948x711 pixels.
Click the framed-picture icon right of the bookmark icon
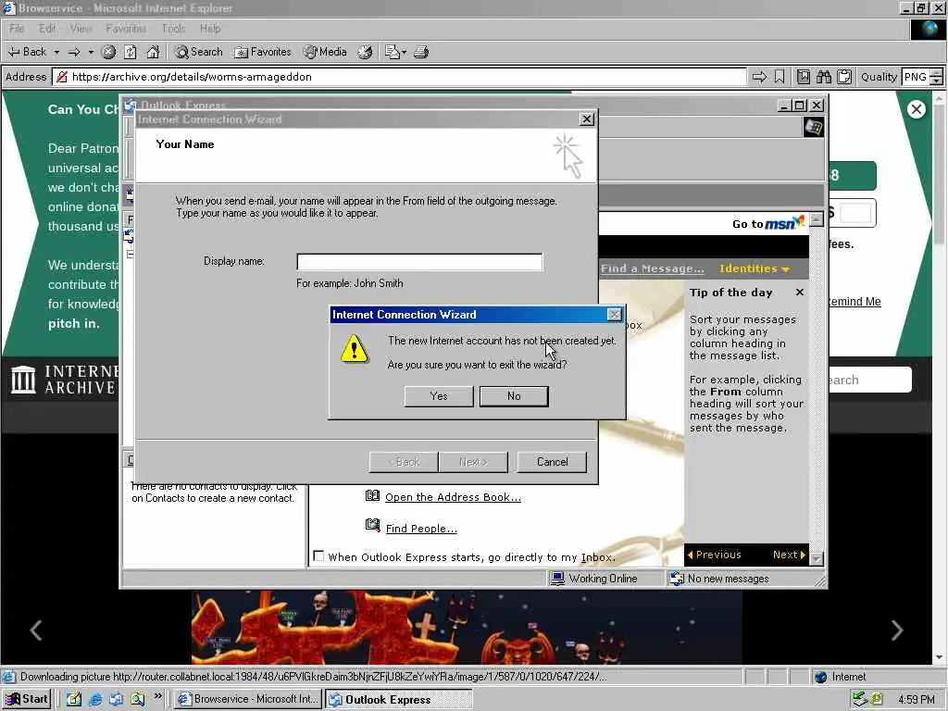coord(803,77)
